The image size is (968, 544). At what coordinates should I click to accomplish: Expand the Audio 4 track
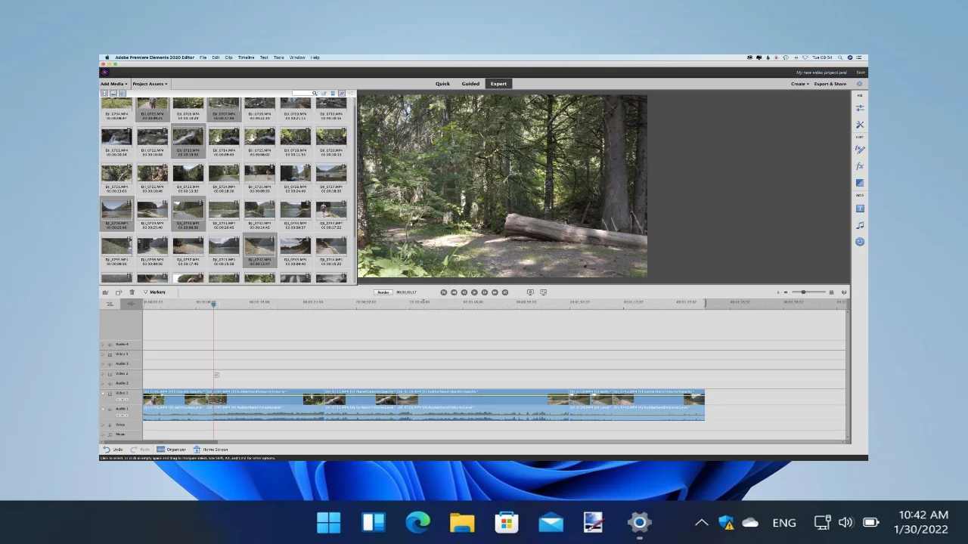point(103,345)
